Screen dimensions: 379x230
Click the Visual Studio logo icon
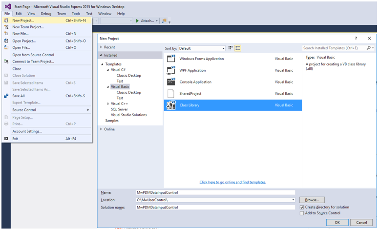(8, 6)
